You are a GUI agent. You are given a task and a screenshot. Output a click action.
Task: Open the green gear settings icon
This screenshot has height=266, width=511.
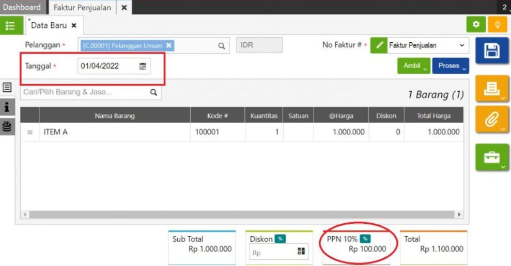tap(476, 24)
